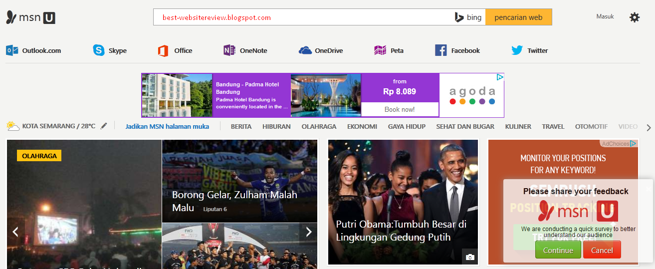Click the AdChoices icon on Agoda banner
Screen dimensions: 655x269
pos(500,77)
